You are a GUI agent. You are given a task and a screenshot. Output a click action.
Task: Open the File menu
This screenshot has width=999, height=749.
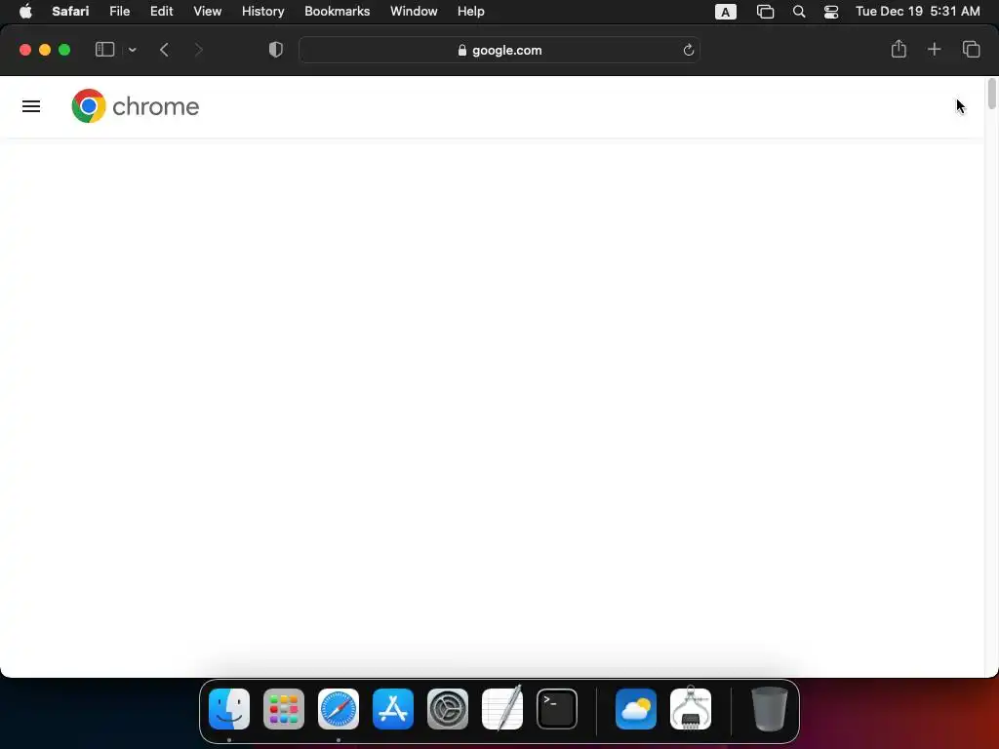tap(119, 12)
